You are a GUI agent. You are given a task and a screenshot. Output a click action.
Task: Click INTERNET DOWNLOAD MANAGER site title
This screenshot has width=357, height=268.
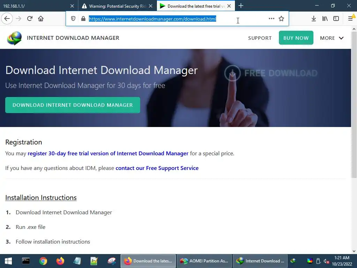point(73,38)
